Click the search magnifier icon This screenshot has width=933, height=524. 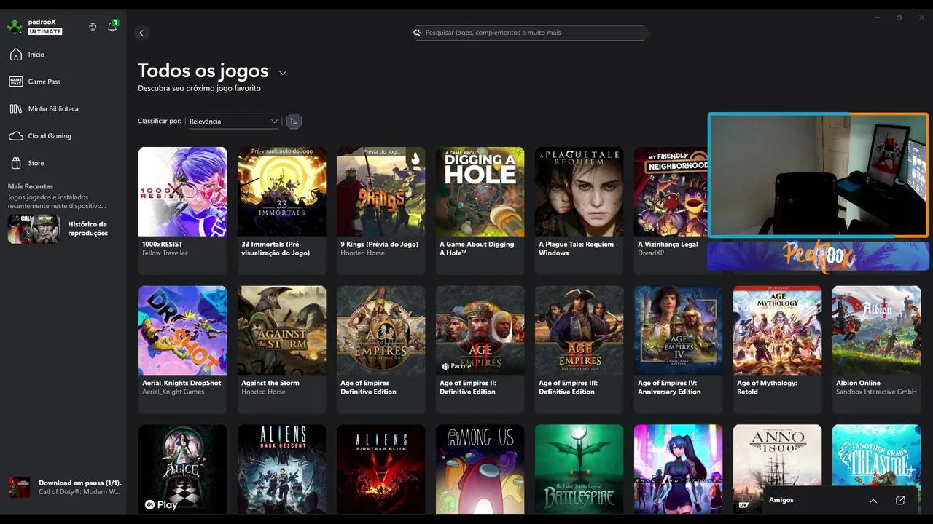click(418, 33)
